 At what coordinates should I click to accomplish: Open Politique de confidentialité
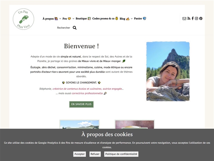coord(121,154)
